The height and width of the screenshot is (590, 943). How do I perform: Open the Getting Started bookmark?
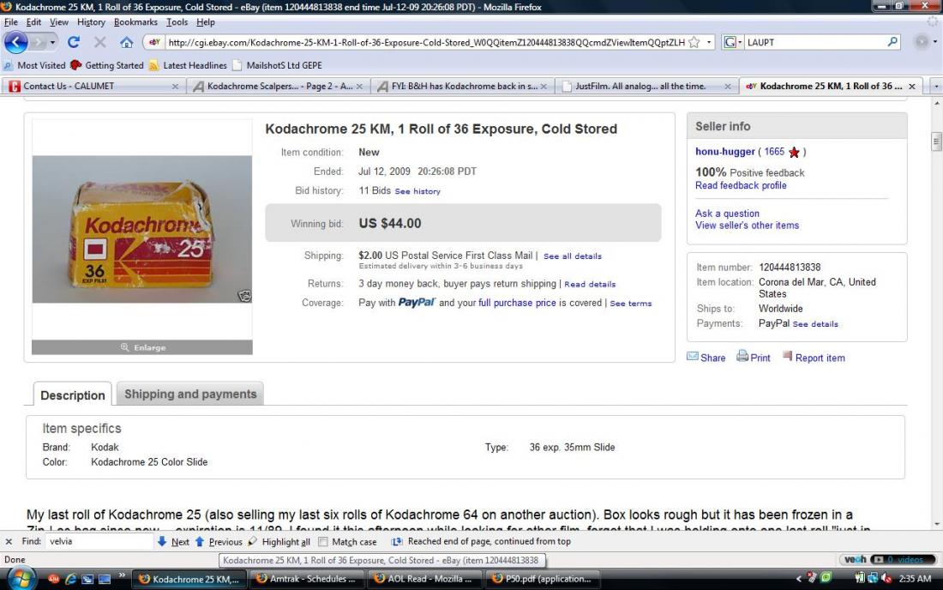coord(107,65)
